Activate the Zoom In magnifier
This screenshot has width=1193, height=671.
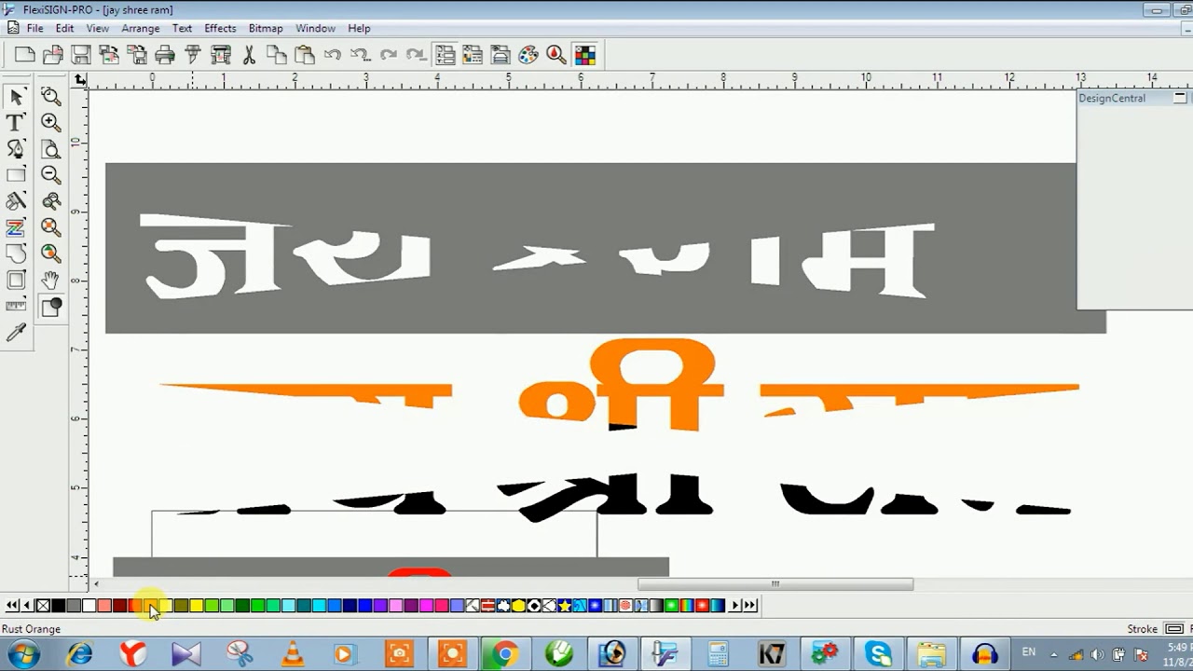pos(51,123)
